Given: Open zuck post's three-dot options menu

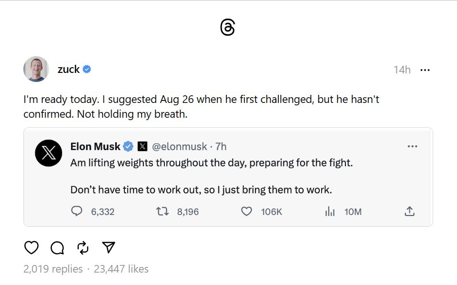Looking at the screenshot, I should click(x=425, y=70).
